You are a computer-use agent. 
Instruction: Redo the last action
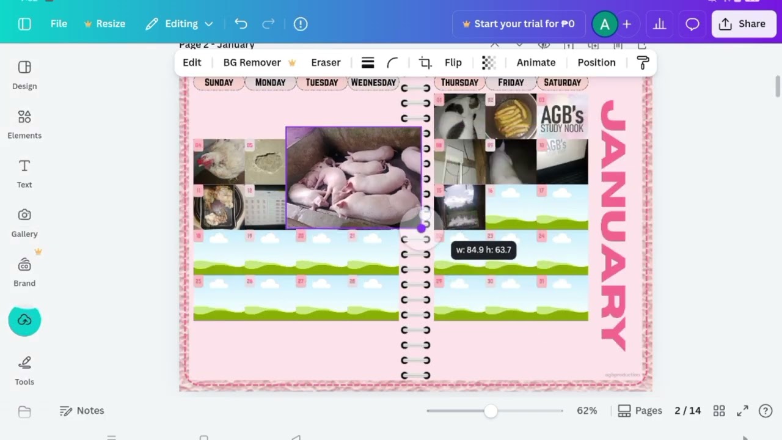268,24
